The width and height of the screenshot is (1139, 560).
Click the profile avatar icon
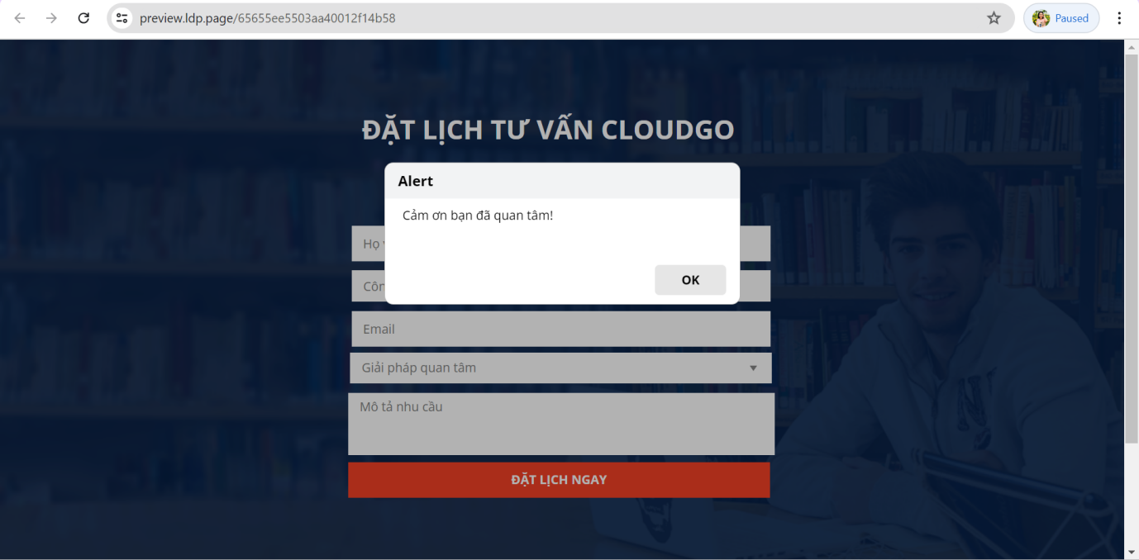pos(1041,18)
